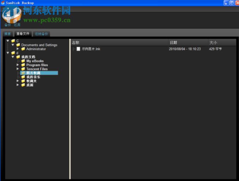Click the Administrator folder icon
Screen dimensions: 239x181
23,49
